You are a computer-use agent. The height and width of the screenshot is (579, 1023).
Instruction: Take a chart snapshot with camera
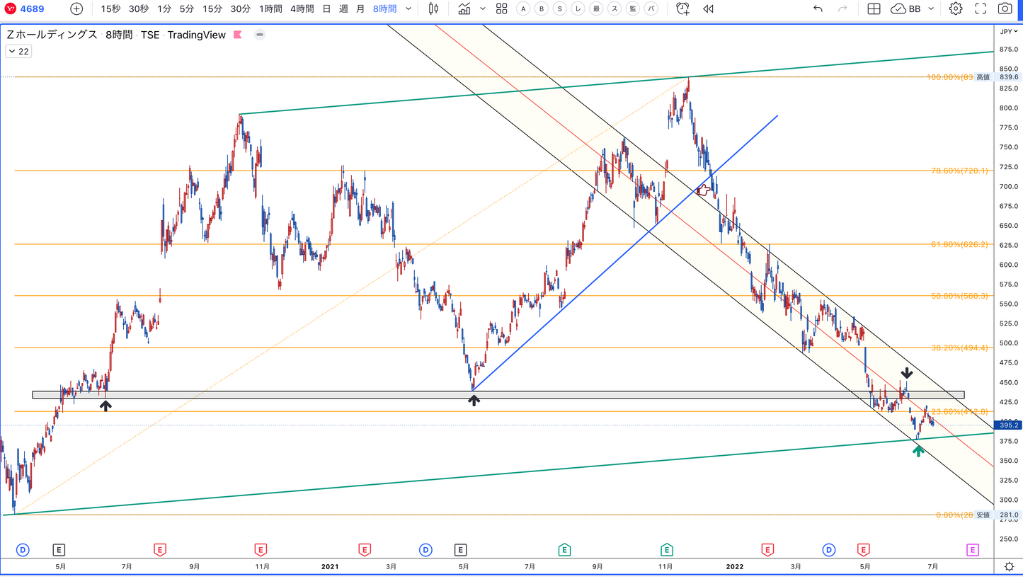[1005, 8]
